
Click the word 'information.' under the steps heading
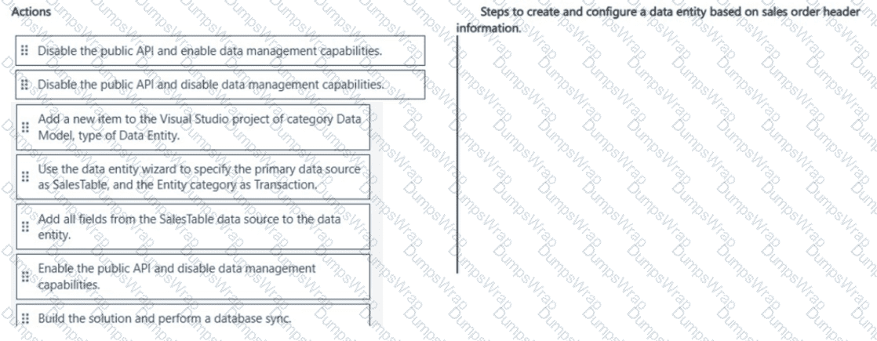[488, 27]
